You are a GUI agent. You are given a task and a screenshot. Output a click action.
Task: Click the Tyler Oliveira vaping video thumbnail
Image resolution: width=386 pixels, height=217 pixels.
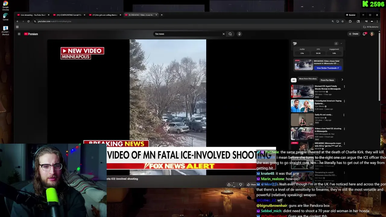click(302, 106)
